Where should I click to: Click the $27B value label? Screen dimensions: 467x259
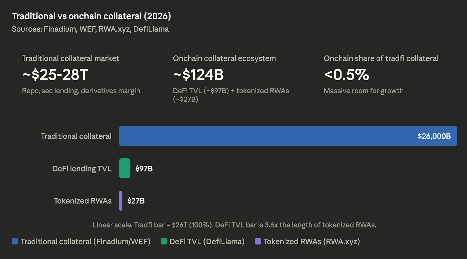click(136, 201)
